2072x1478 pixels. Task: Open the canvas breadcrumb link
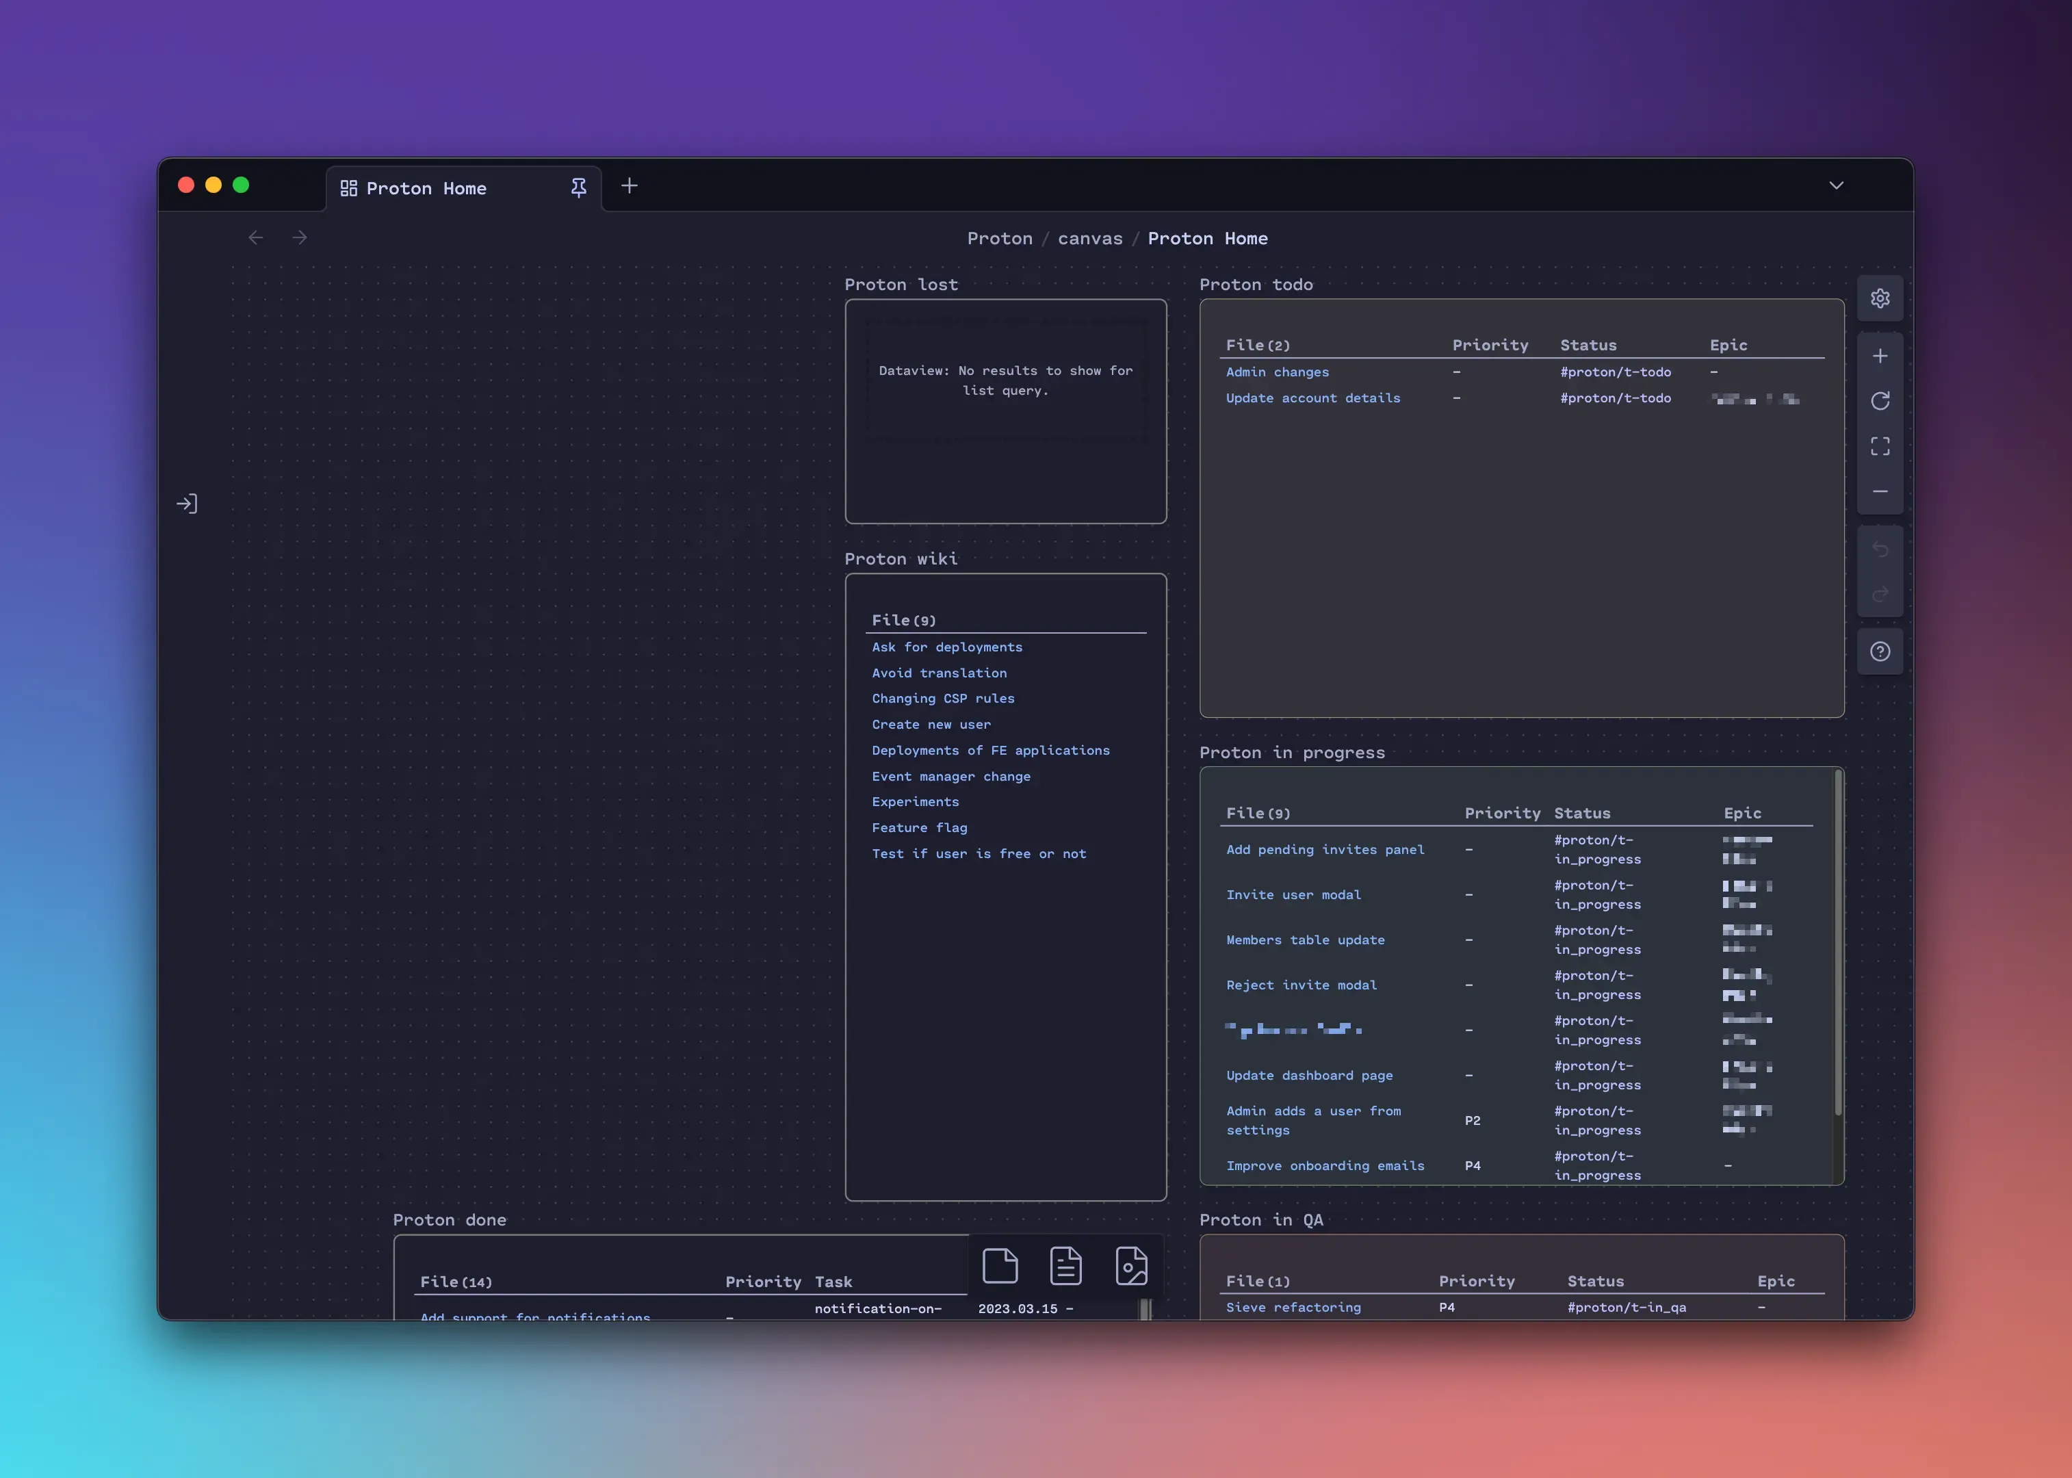click(1089, 237)
